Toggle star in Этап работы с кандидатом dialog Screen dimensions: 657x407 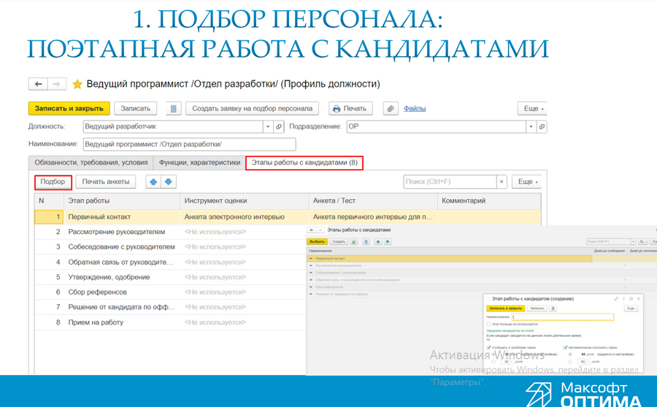point(488,299)
